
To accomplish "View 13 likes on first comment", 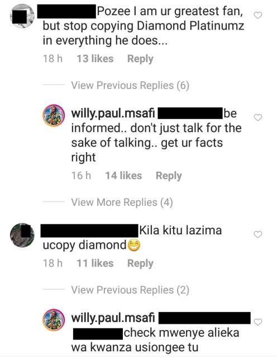I will point(95,59).
